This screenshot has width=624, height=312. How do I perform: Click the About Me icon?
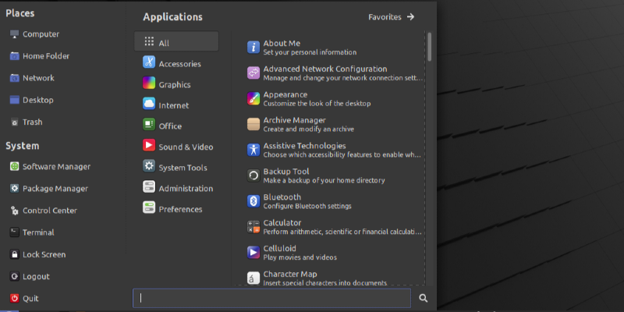pyautogui.click(x=253, y=47)
